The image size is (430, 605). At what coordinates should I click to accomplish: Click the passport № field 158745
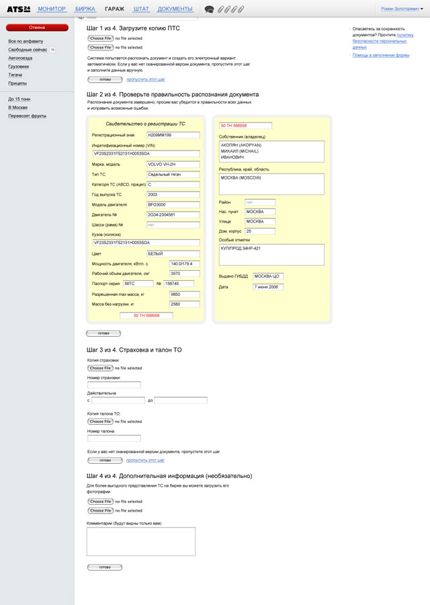[x=179, y=284]
